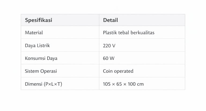The height and width of the screenshot is (111, 206).
Task: Click the Detail column header
Action: [x=111, y=20]
